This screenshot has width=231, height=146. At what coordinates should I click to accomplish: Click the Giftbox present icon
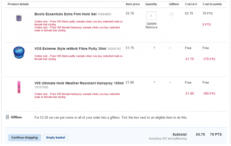[x=7, y=117]
